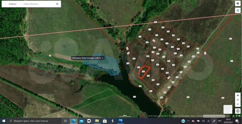Open Windows Start menu
242x124 pixels.
click(4, 121)
